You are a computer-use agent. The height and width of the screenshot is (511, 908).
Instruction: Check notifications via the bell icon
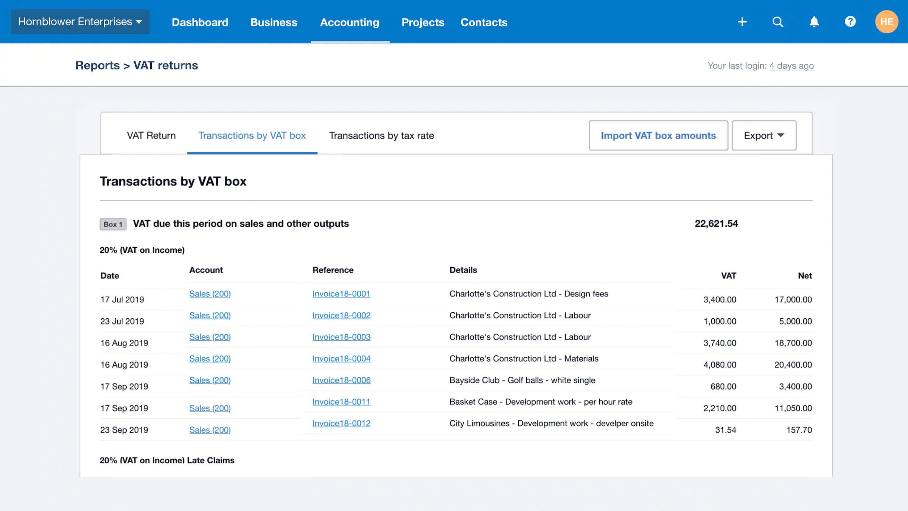coord(814,22)
